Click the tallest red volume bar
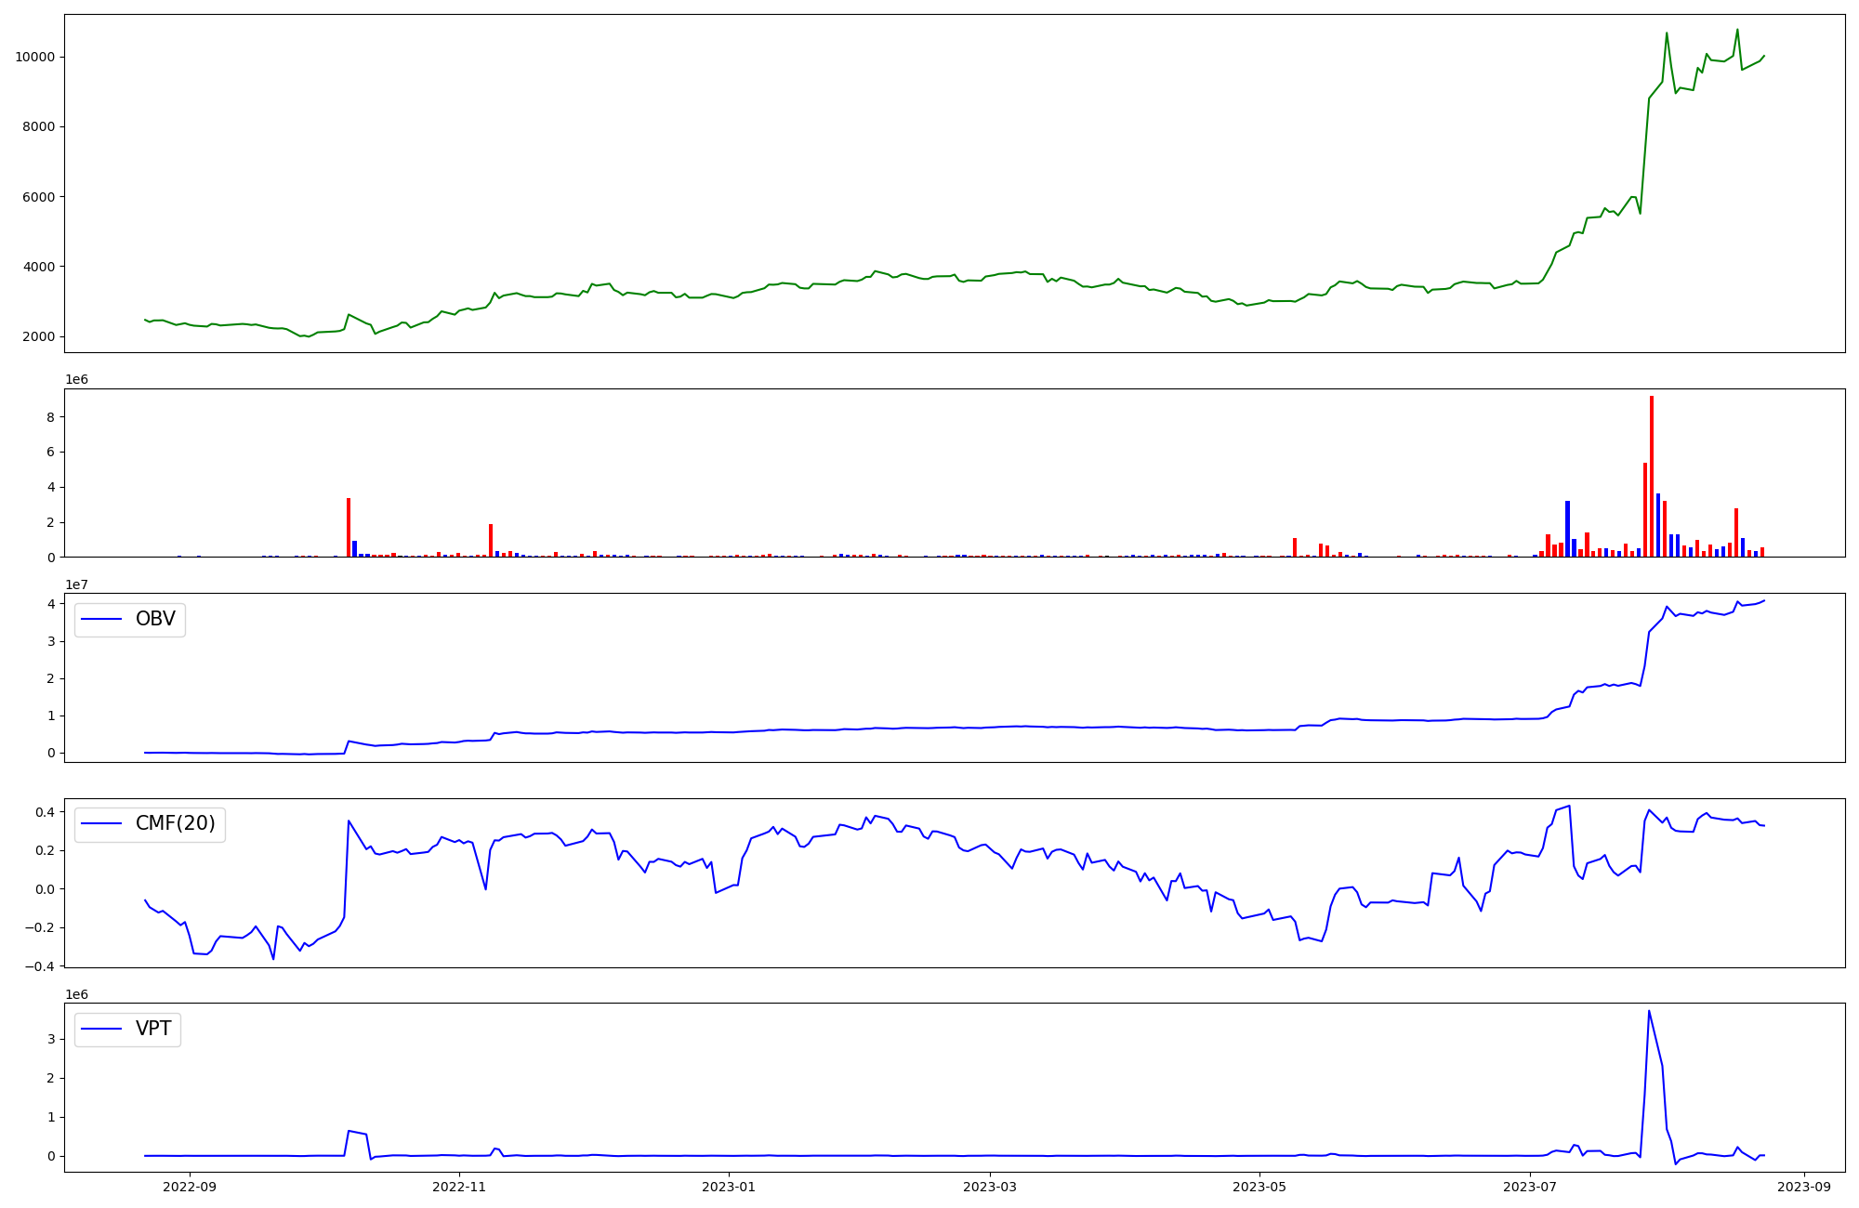Image resolution: width=1859 pixels, height=1208 pixels. [x=1652, y=476]
